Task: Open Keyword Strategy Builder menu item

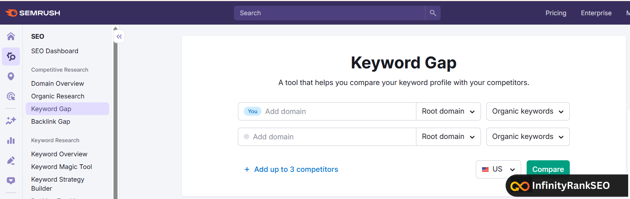Action: point(58,184)
